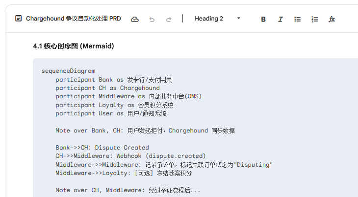Click the caret arrow next to Heading 2

[x=239, y=19]
